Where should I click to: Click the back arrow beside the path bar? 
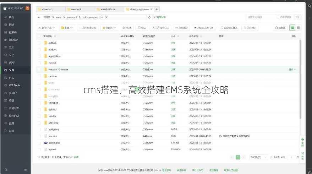coord(39,17)
